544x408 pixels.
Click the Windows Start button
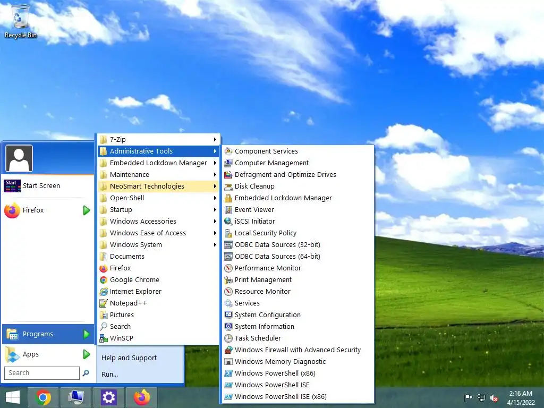(13, 397)
